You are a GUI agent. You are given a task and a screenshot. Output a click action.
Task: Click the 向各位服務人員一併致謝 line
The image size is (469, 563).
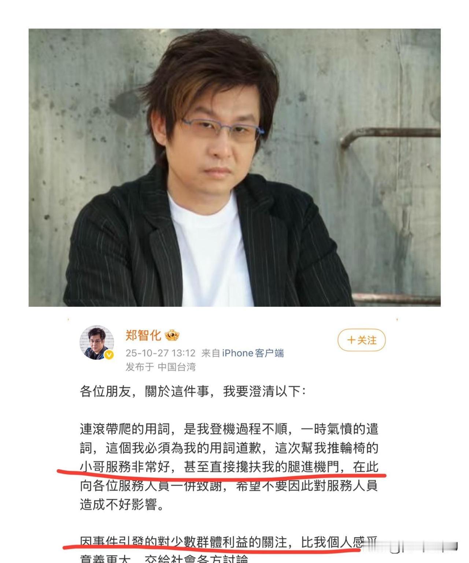[229, 486]
